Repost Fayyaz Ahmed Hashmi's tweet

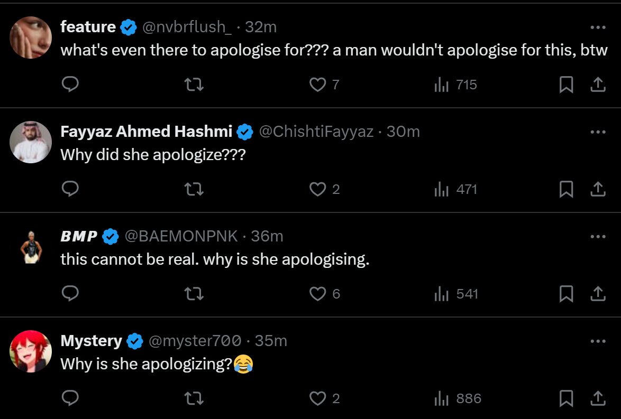click(194, 189)
